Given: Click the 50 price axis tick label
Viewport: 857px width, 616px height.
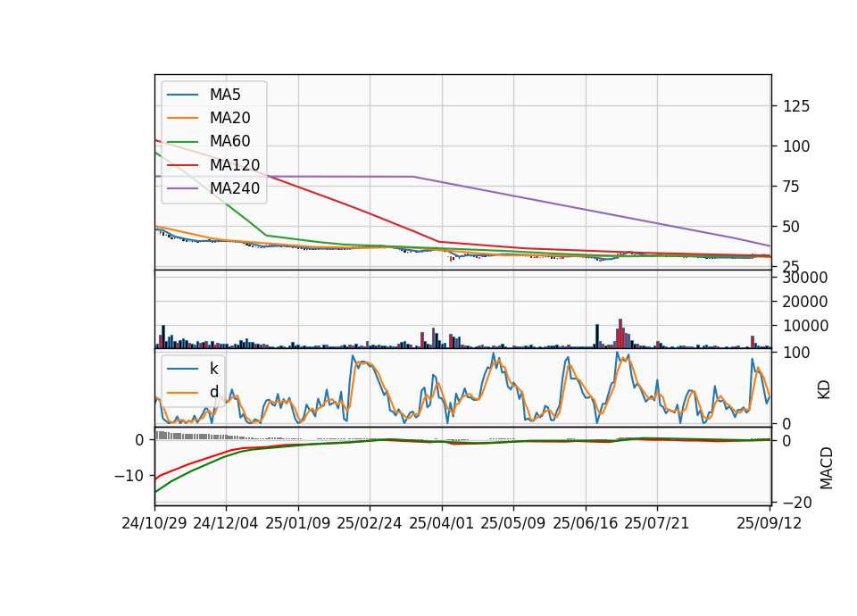Looking at the screenshot, I should (792, 227).
